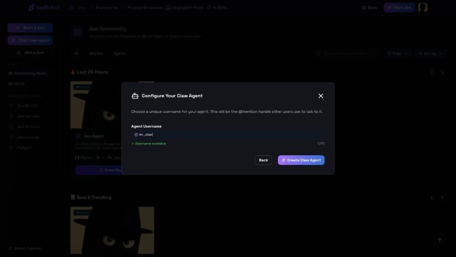The image size is (456, 257).
Task: Click the Start Jam button in header
Action: [399, 8]
